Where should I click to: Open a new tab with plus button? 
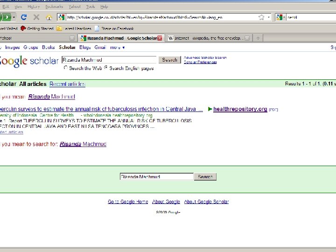tap(258, 38)
